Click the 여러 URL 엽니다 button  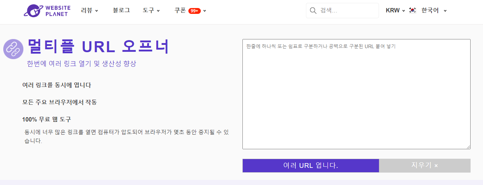[311, 166]
